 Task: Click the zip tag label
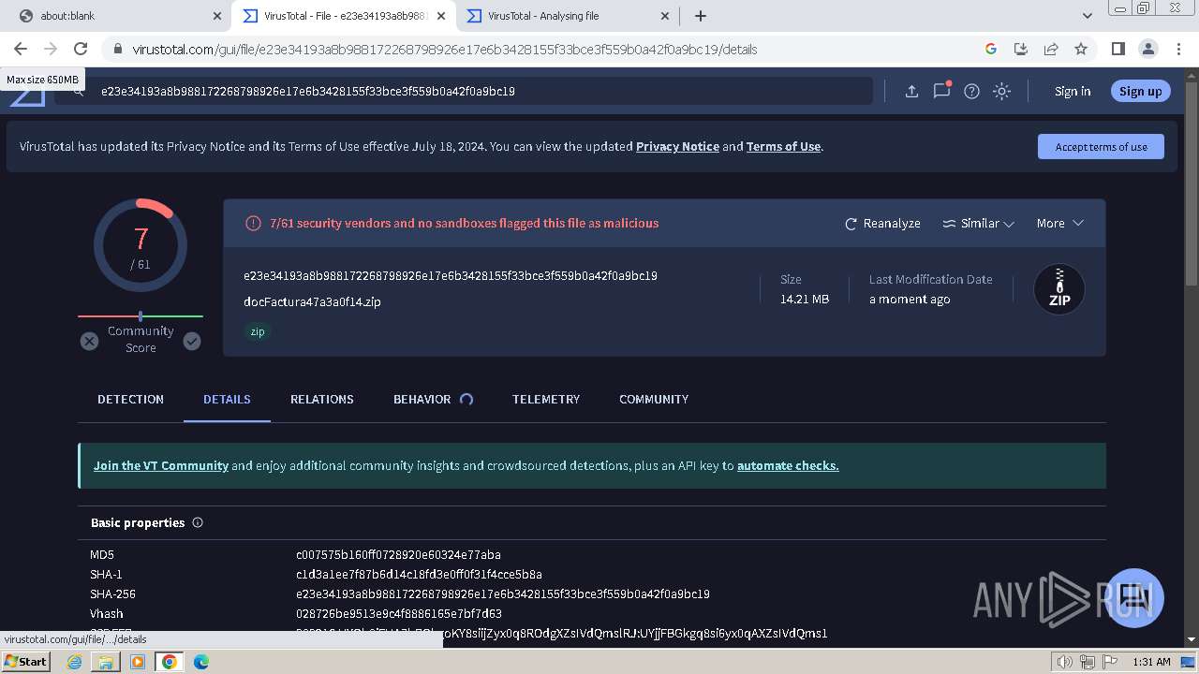[258, 331]
